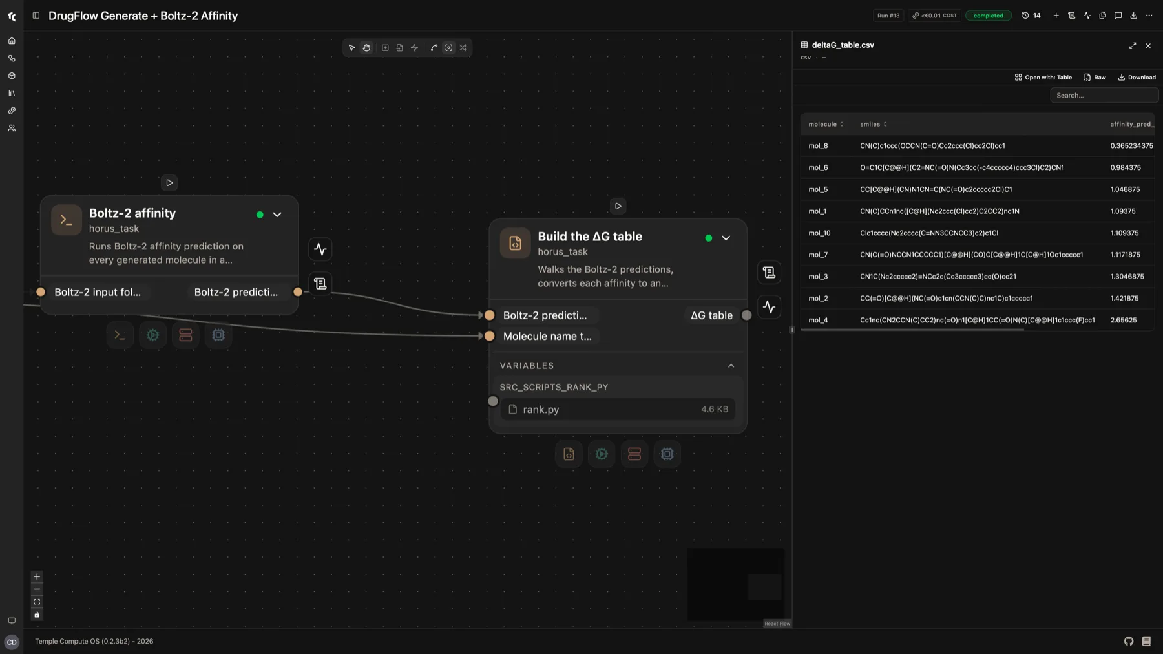Open the coins billing icon in sidebar
This screenshot has width=1163, height=654.
12,111
